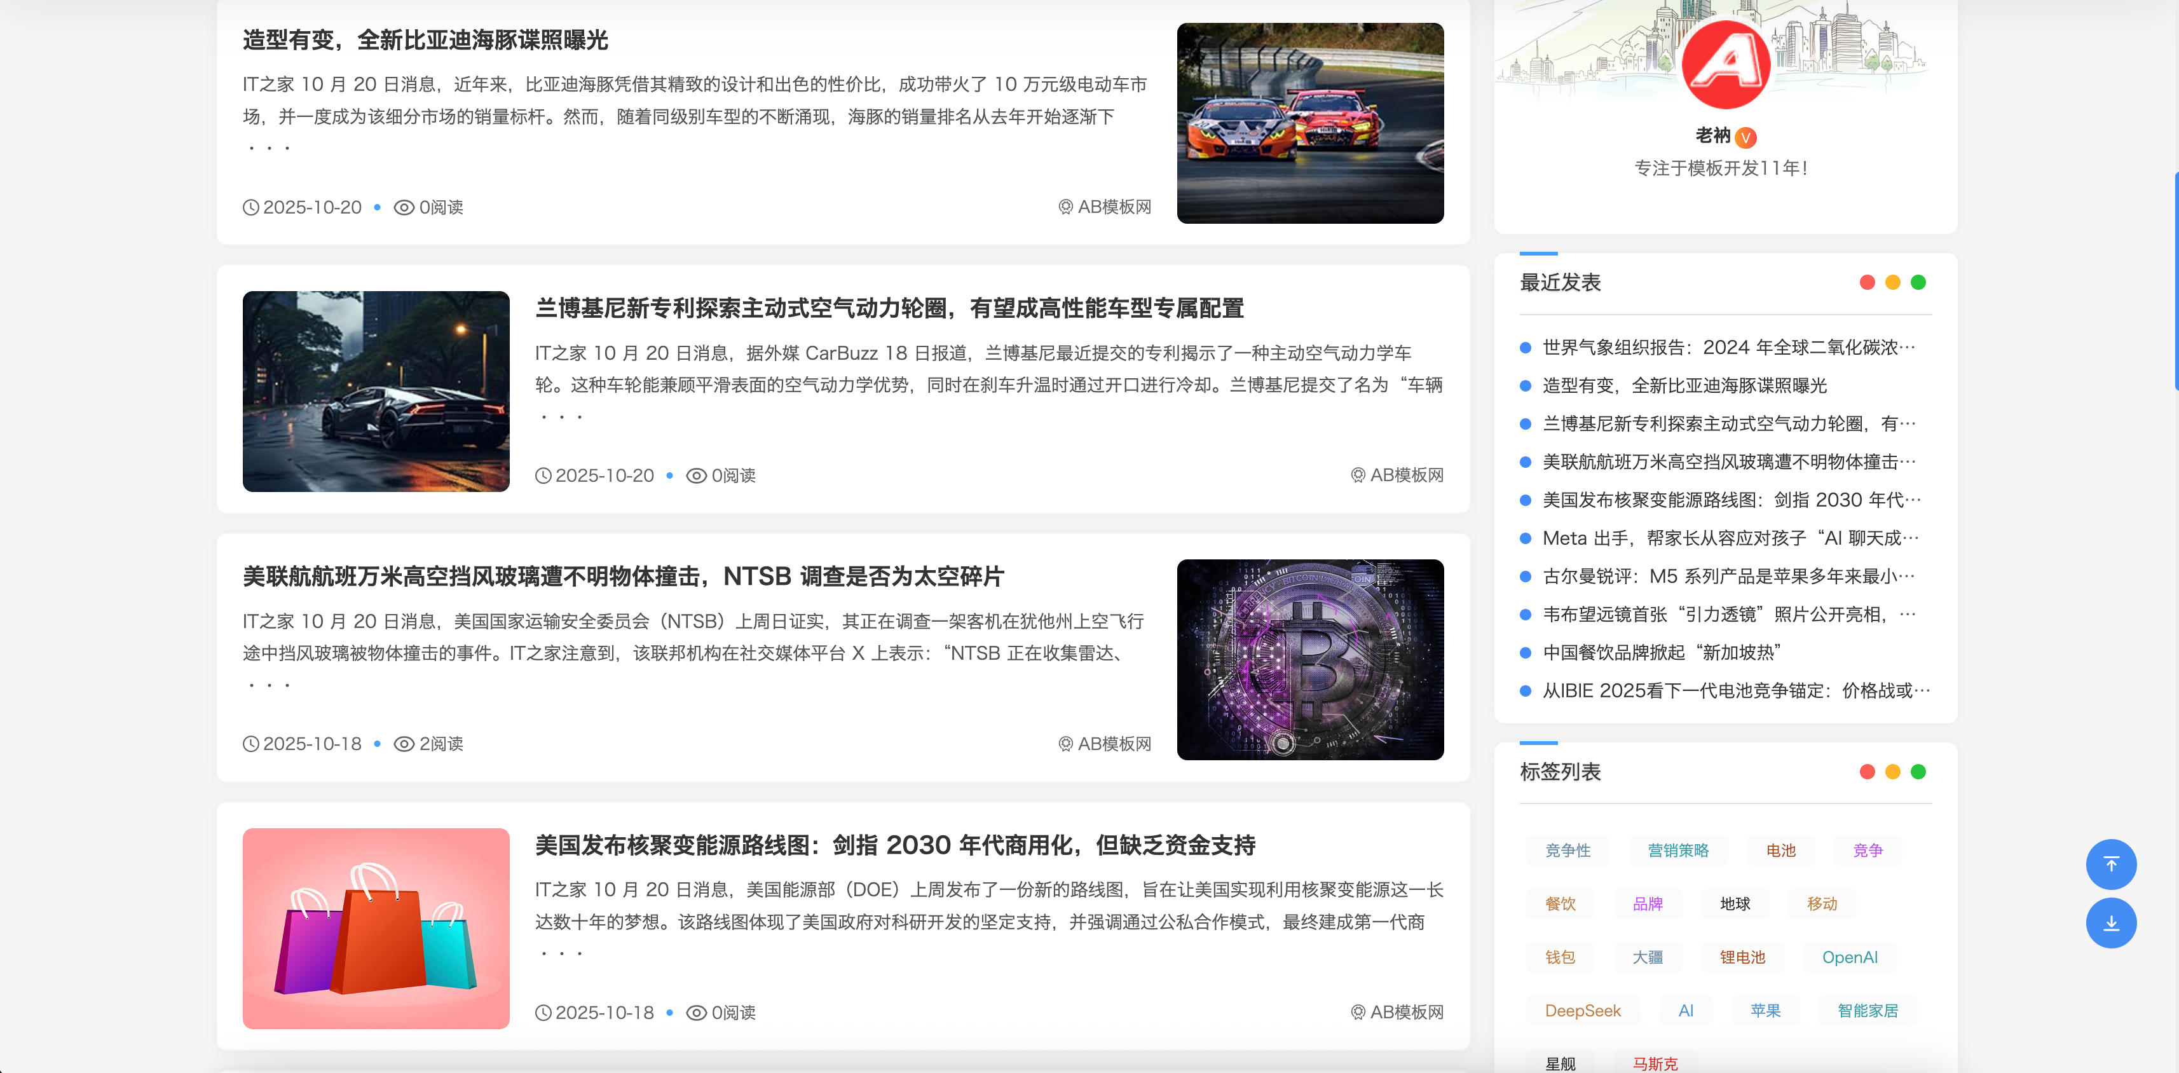Image resolution: width=2179 pixels, height=1073 pixels.
Task: Click the racing cars thumbnail
Action: point(1310,123)
